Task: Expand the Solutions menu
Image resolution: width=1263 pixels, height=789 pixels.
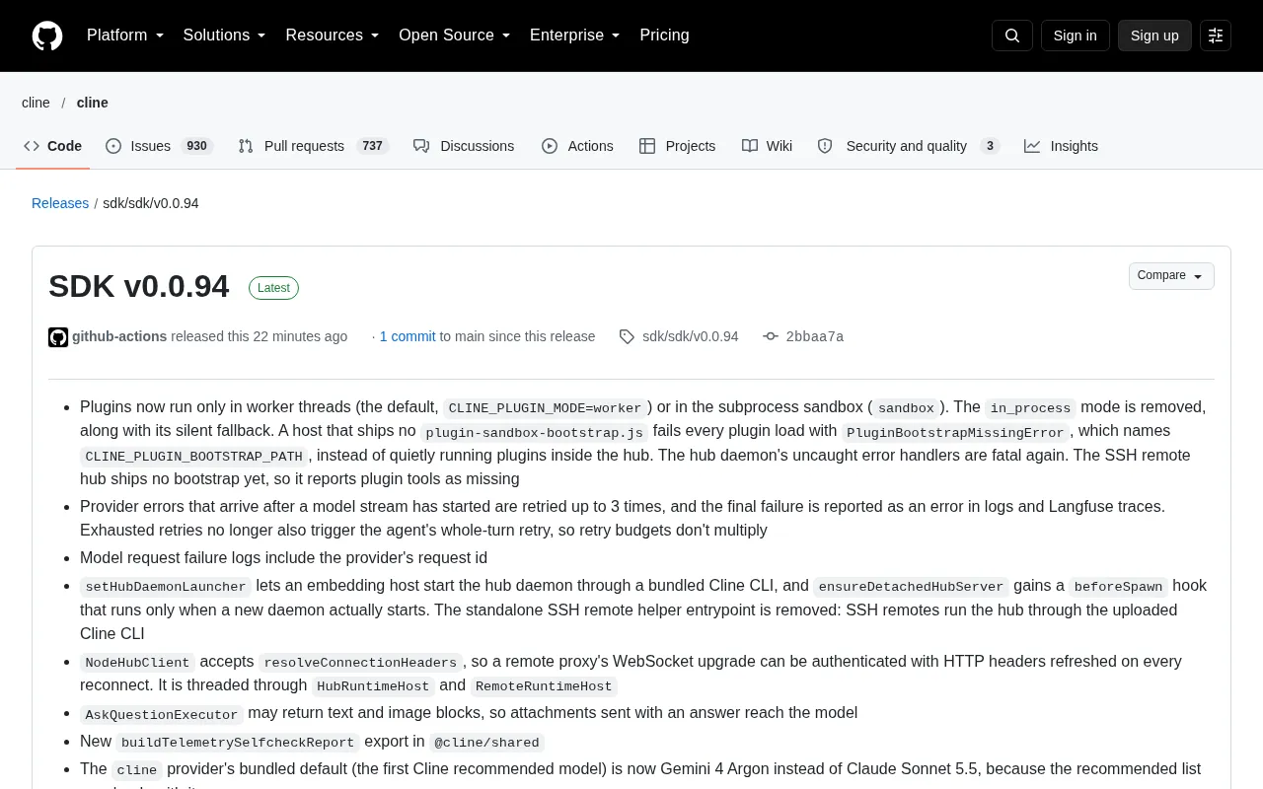Action: [225, 36]
